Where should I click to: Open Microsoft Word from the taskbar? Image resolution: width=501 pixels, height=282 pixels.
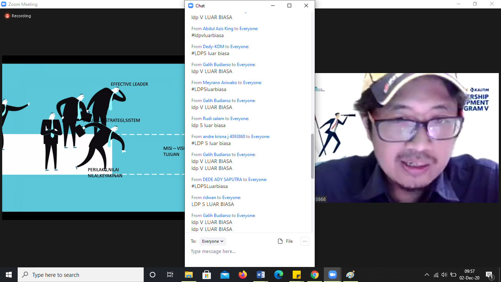tap(261, 275)
